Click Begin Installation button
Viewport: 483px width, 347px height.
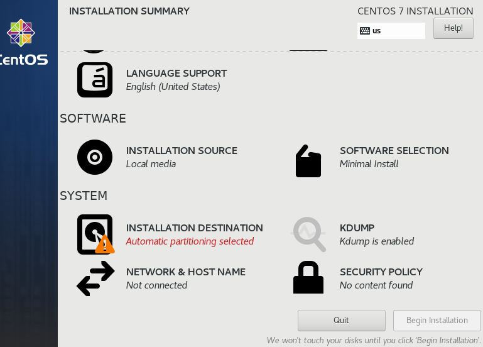pos(437,321)
